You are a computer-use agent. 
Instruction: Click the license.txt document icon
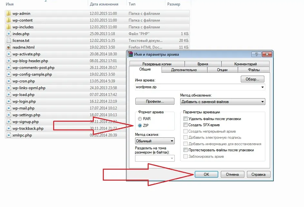8,41
